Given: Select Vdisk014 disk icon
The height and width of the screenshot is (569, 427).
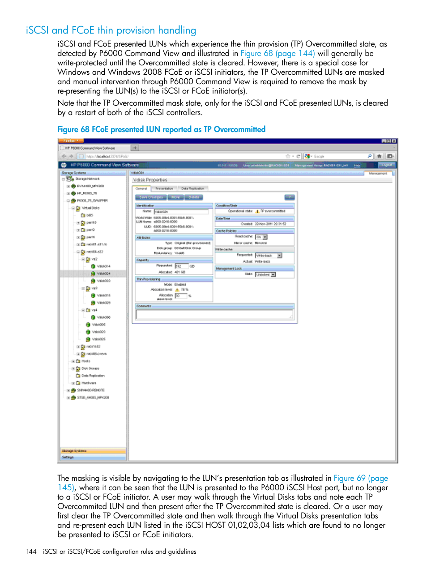Looking at the screenshot, I should point(93,266).
